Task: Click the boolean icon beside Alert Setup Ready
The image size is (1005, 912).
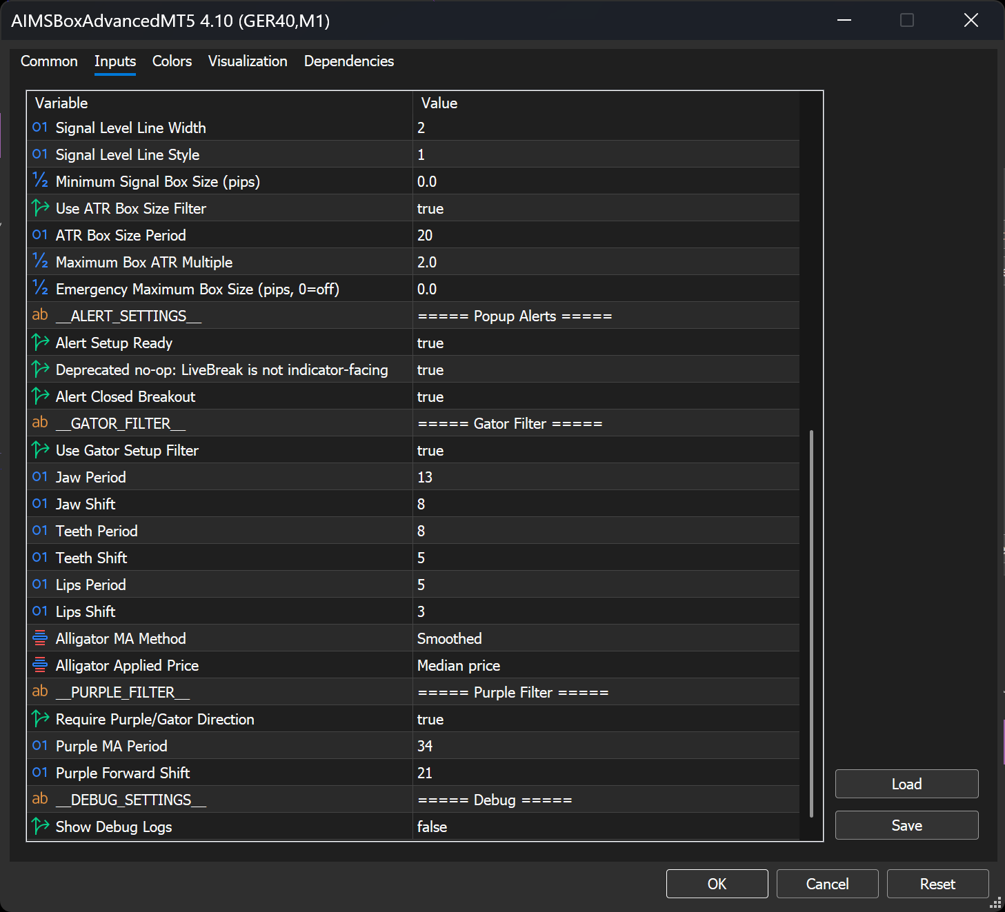Action: [x=40, y=342]
